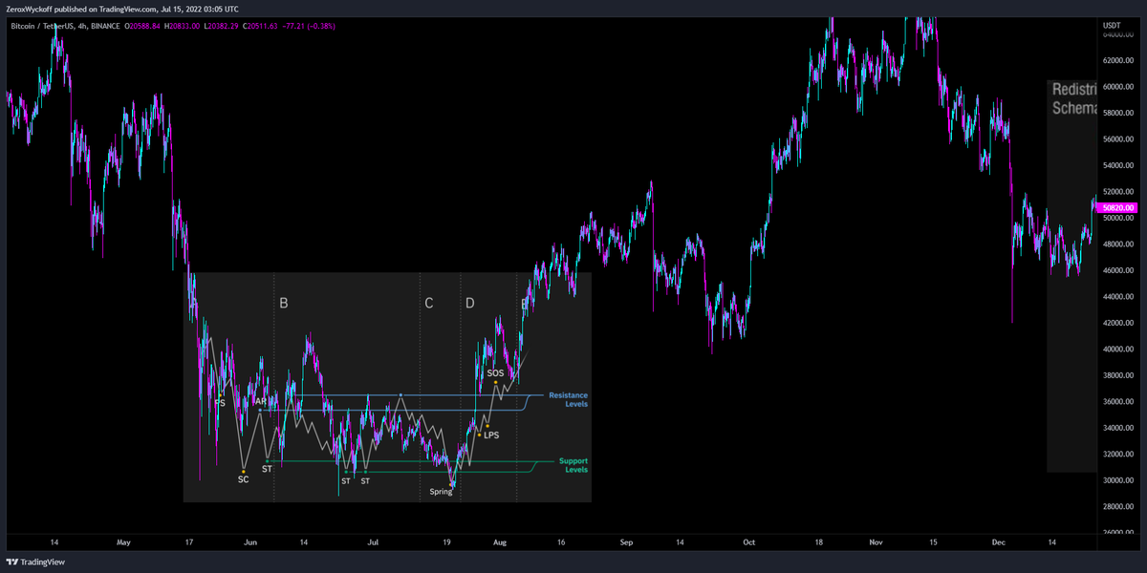Click the 36000.00 price axis label

1118,401
